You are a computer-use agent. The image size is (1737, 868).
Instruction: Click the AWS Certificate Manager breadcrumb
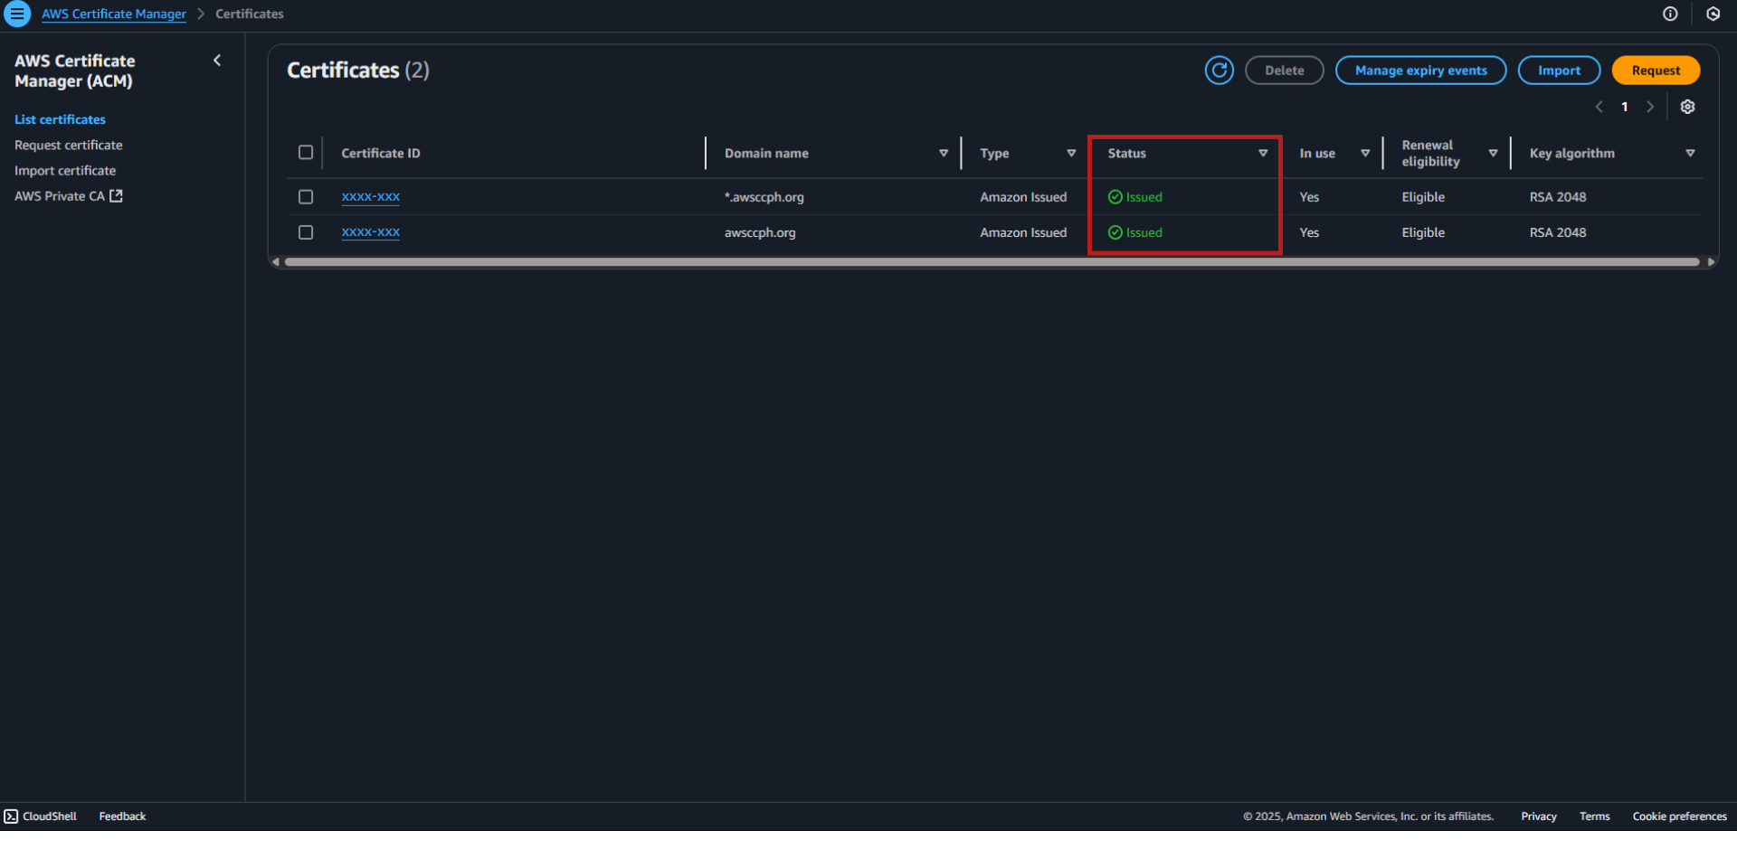(114, 14)
